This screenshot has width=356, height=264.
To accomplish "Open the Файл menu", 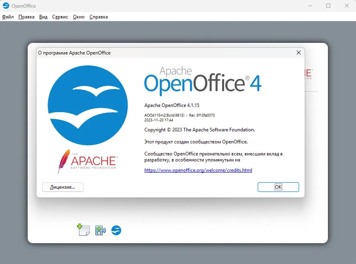I will point(7,17).
